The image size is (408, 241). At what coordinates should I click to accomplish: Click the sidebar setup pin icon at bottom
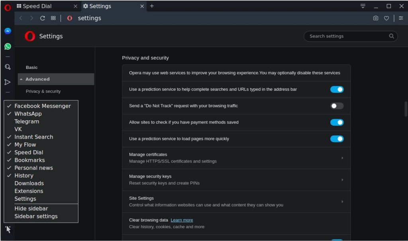click(x=8, y=229)
